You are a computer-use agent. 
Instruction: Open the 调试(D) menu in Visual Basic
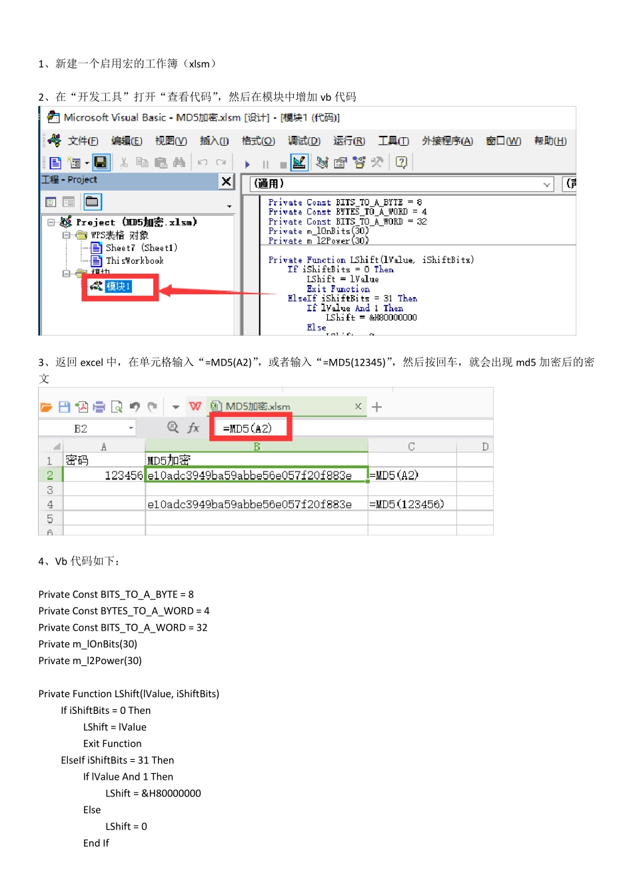(304, 141)
